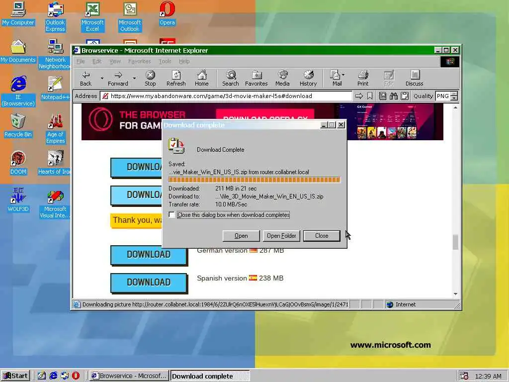
Task: Click the Mail toolbar icon
Action: pos(335,75)
